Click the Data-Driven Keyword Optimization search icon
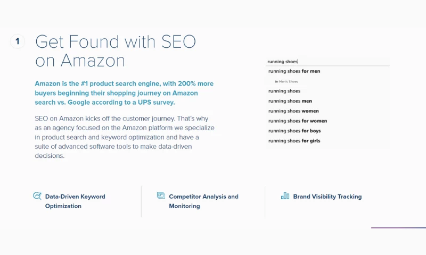 [x=37, y=196]
